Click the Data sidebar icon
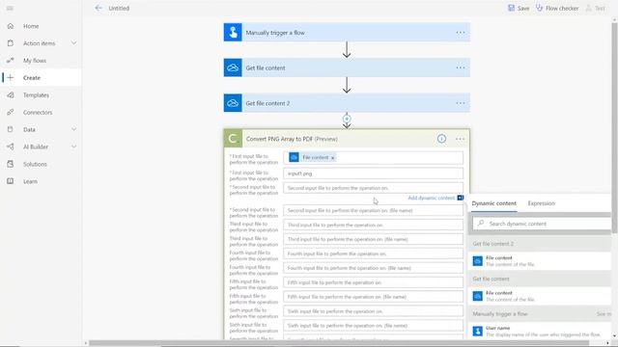 point(11,129)
